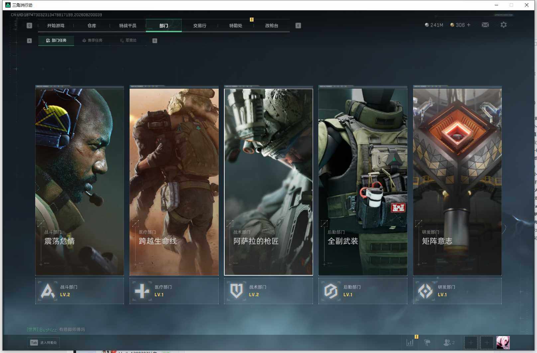
Task: Click the 306 gold currency coin icon
Action: click(x=452, y=25)
